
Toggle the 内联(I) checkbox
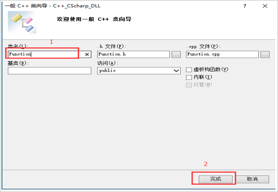[x=189, y=77]
